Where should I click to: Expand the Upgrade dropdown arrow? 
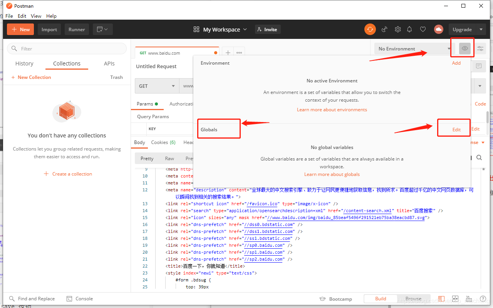click(481, 29)
